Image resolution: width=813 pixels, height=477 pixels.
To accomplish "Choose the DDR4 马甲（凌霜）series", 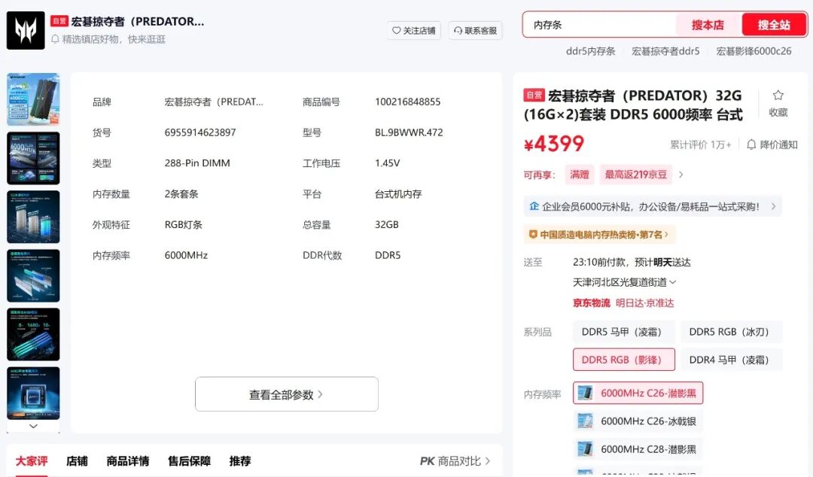I will pos(731,360).
